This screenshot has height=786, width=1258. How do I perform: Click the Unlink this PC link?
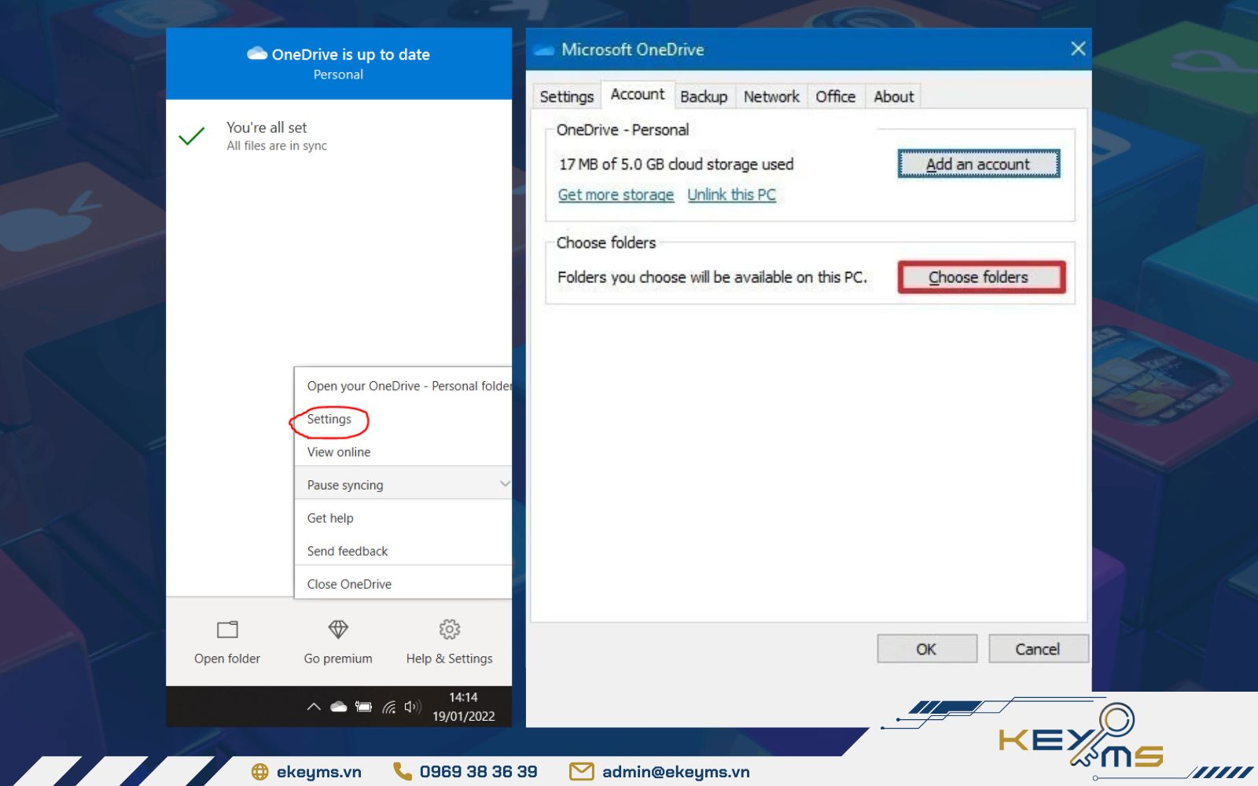[x=731, y=194]
